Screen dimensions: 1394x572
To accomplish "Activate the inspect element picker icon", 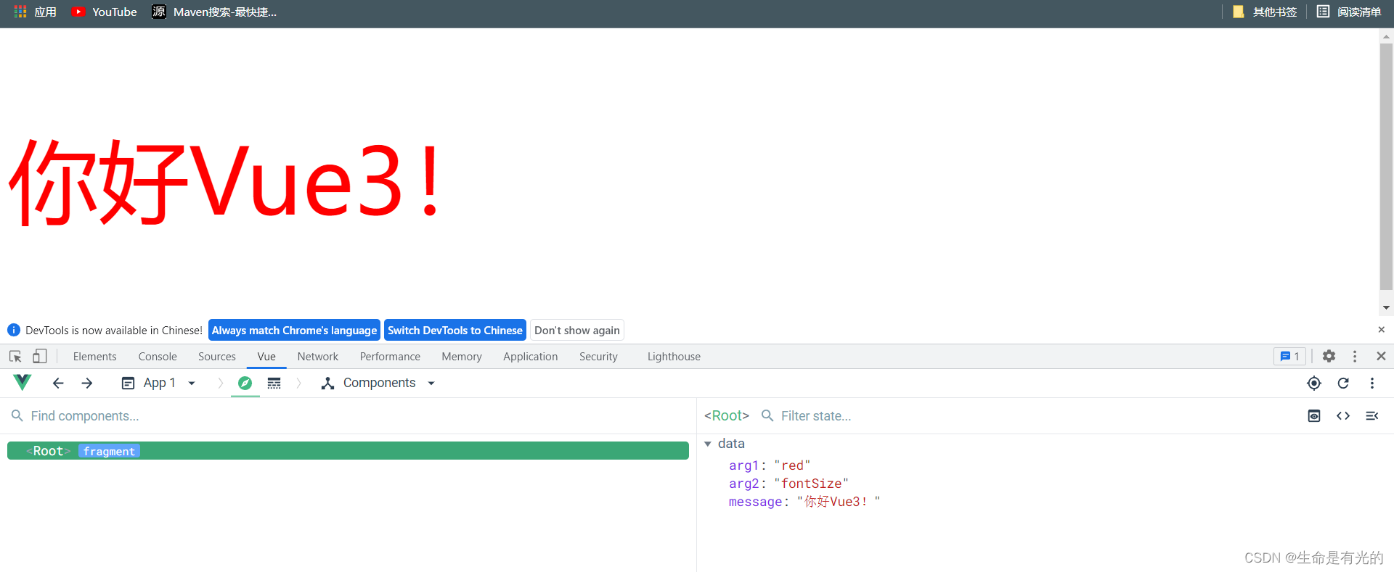I will pos(15,356).
